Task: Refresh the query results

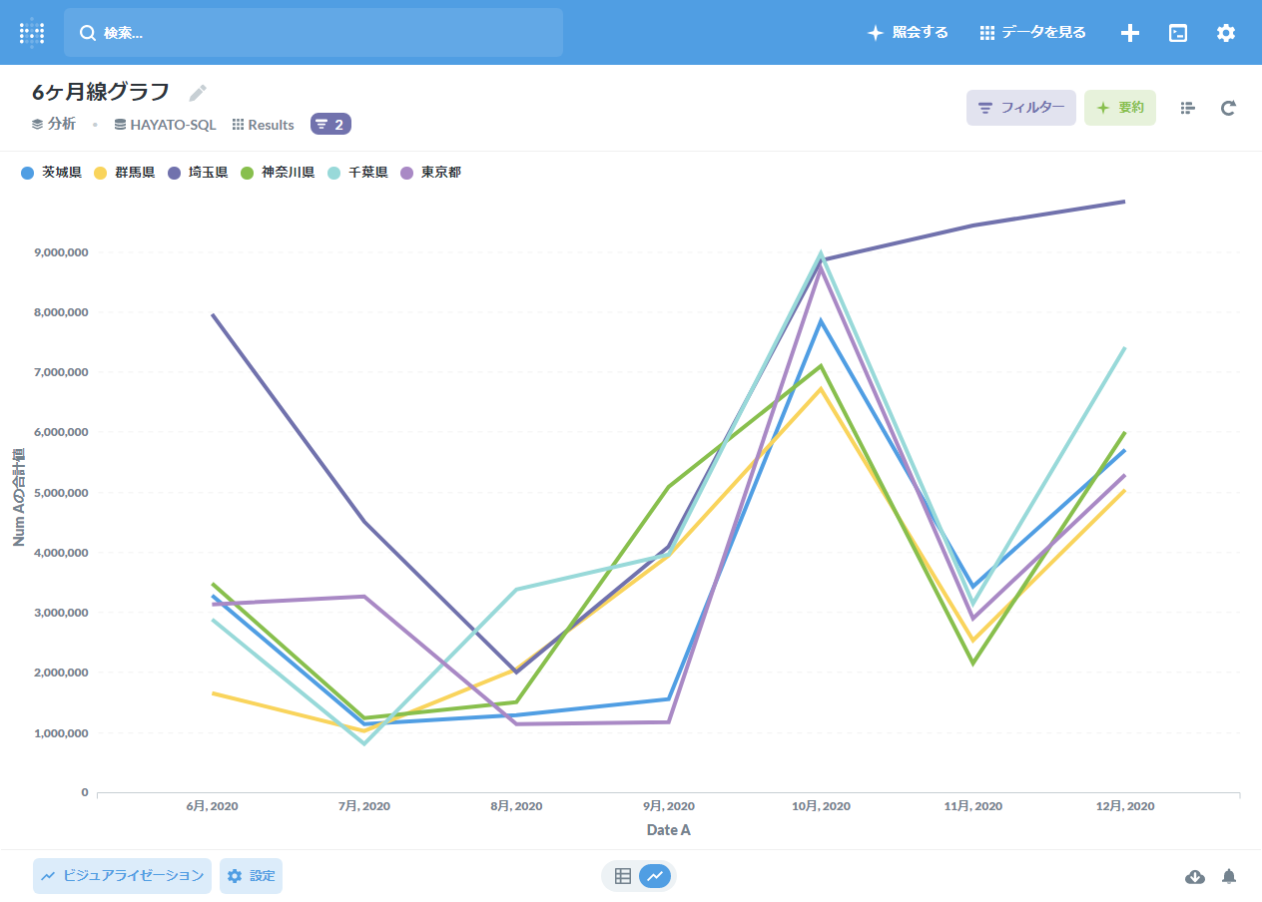Action: coord(1229,108)
